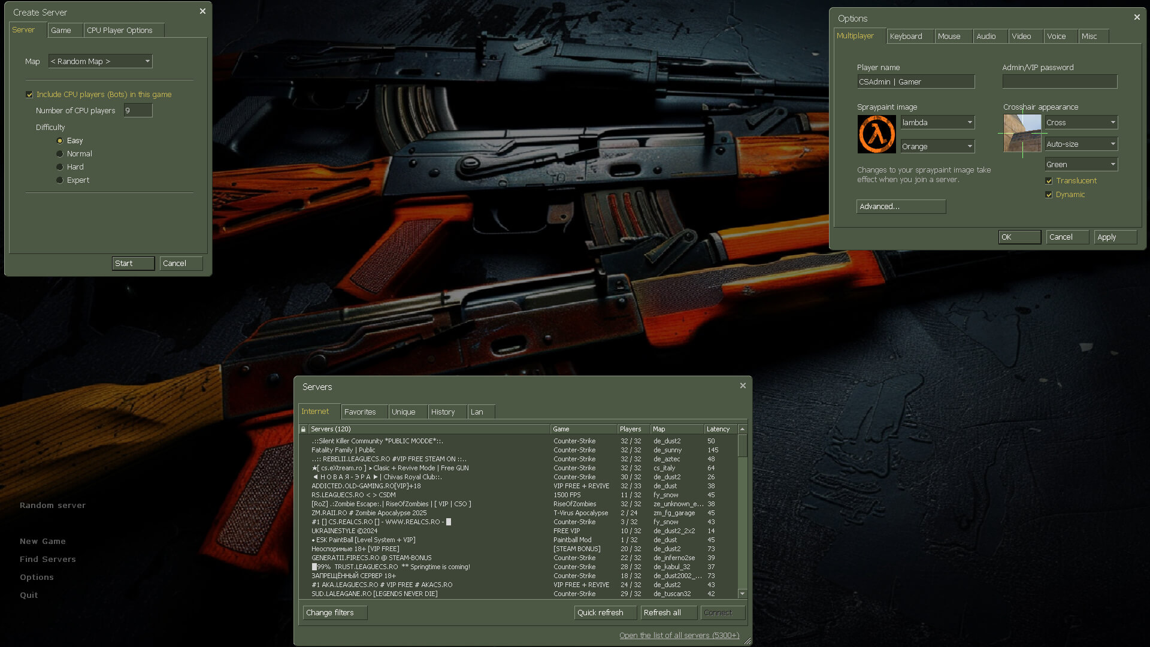Switch to Mouse tab in Options

(954, 36)
